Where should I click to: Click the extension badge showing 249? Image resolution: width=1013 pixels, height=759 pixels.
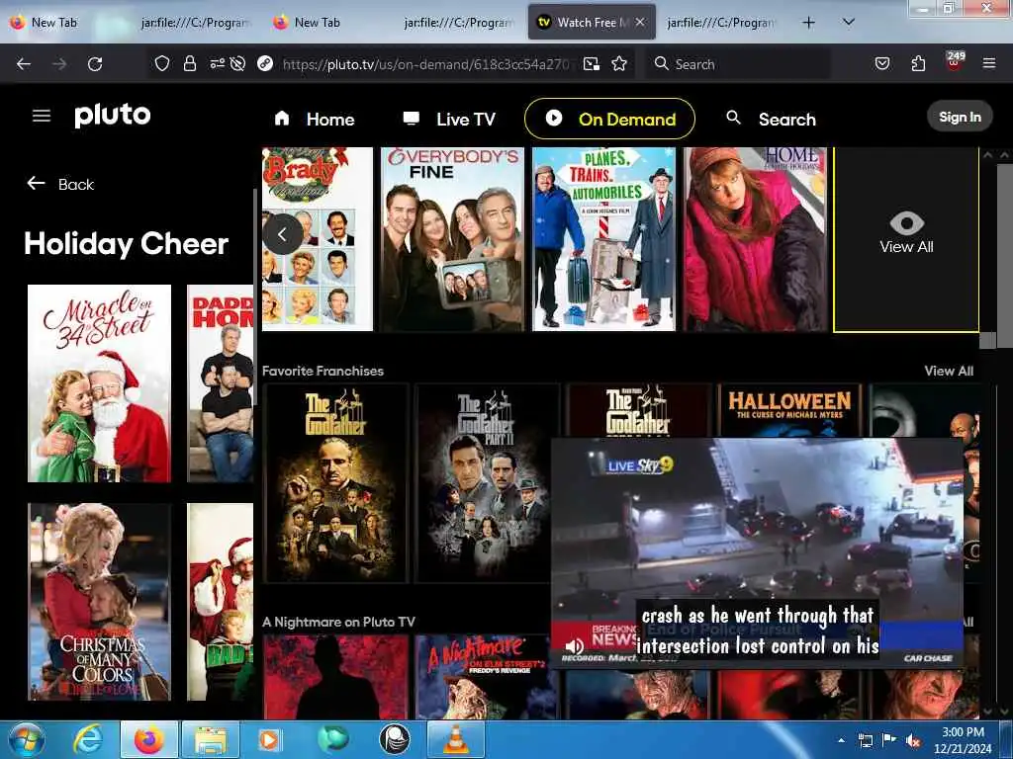click(955, 62)
